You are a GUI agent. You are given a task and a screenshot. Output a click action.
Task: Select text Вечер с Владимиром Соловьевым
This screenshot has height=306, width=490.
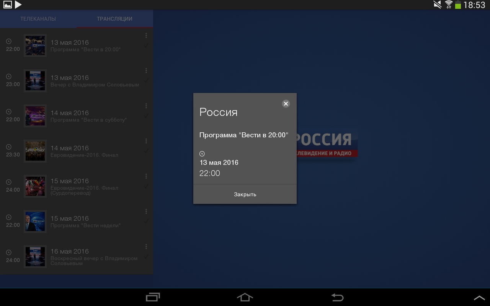95,85
